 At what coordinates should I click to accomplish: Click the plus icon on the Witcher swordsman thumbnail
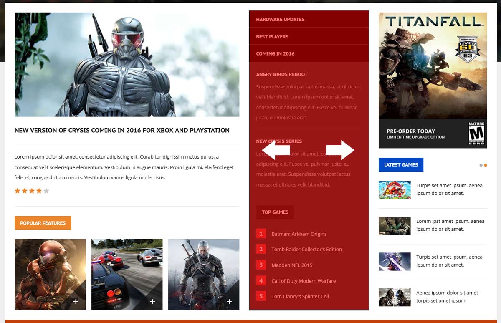pyautogui.click(x=229, y=301)
